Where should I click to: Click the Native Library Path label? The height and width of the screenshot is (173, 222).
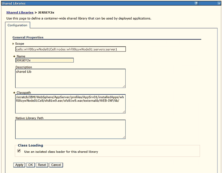tap(30, 118)
